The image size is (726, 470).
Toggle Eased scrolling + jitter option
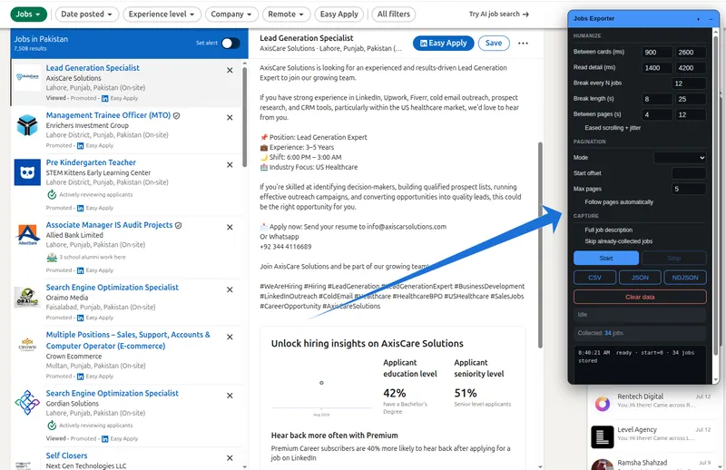click(612, 128)
